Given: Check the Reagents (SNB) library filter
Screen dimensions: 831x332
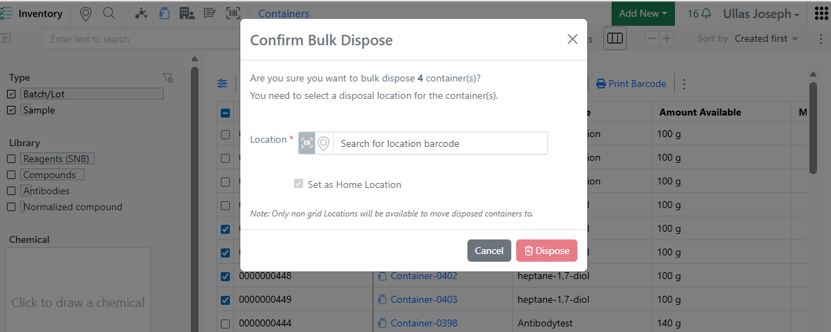Looking at the screenshot, I should point(11,159).
